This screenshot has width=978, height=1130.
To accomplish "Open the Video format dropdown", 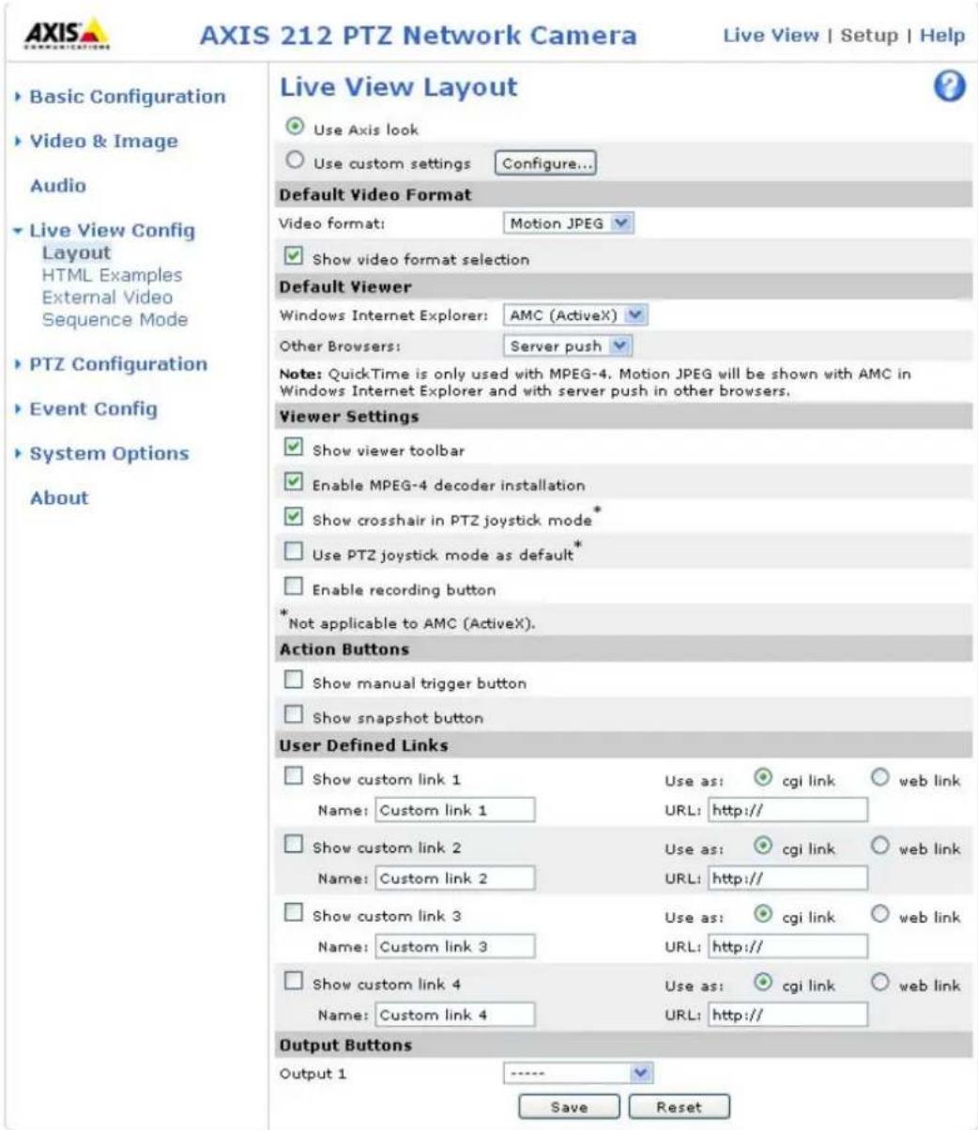I will (x=570, y=223).
